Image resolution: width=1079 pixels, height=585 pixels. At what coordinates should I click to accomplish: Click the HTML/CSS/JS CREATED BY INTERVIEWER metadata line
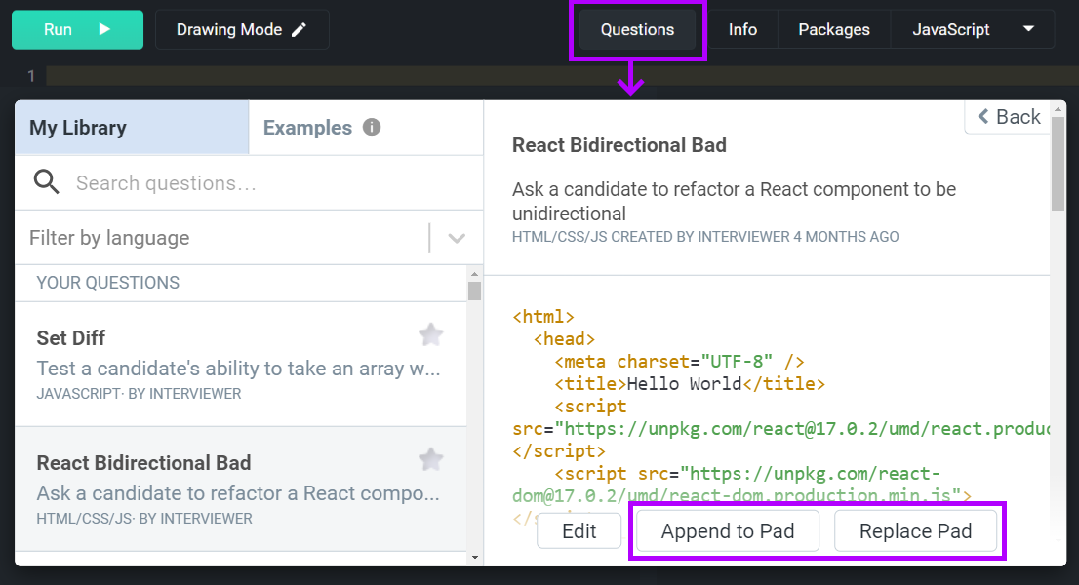pyautogui.click(x=705, y=237)
